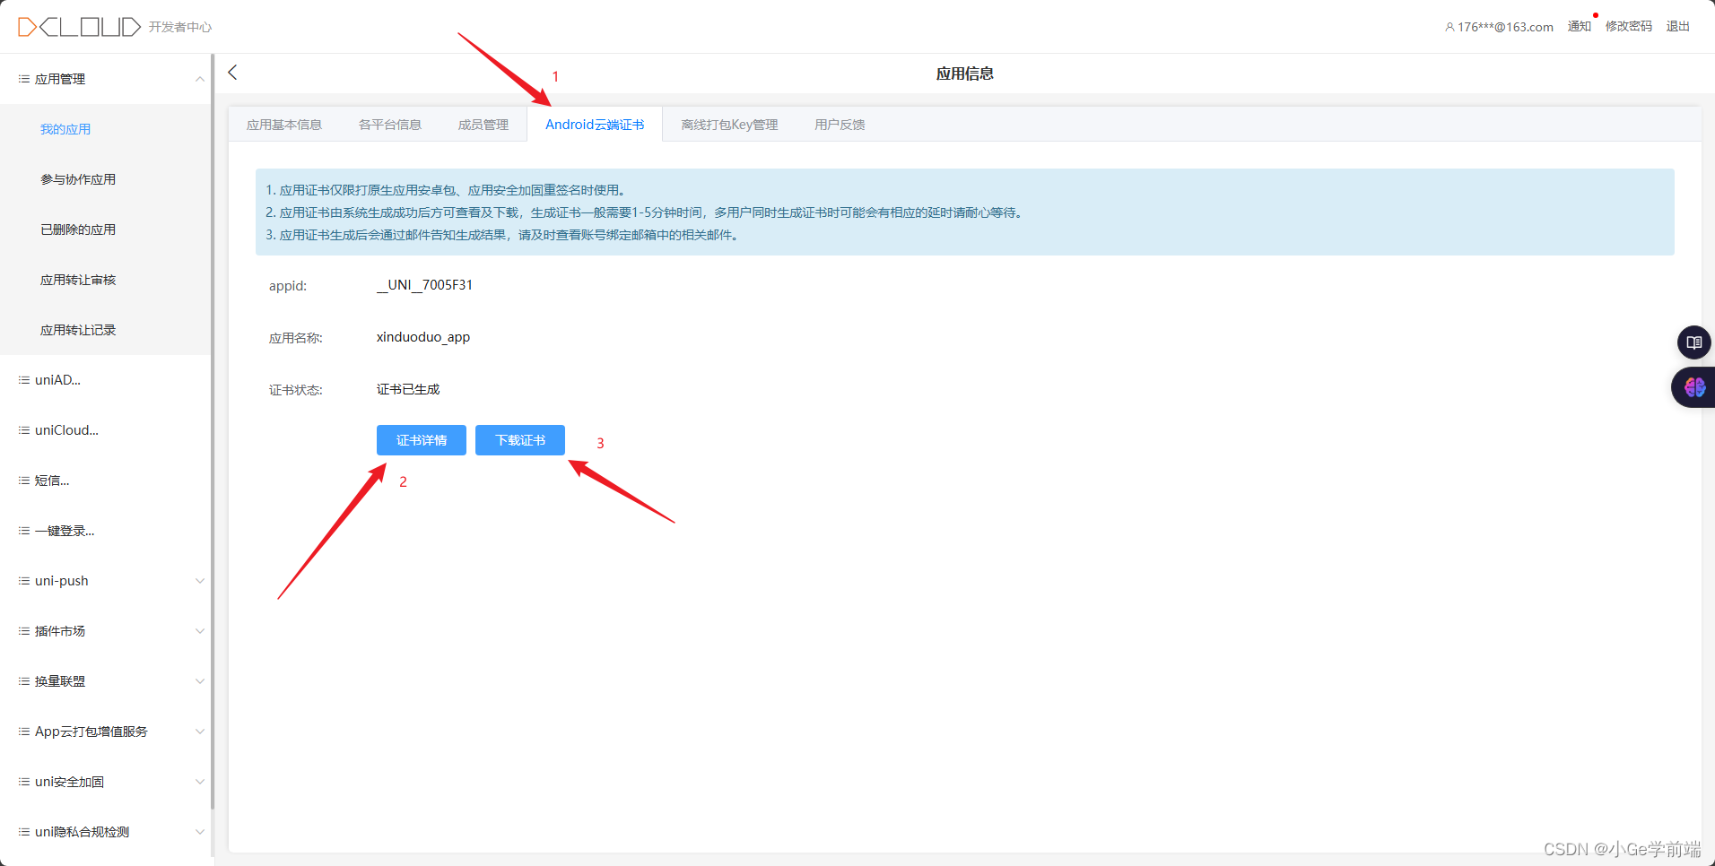Click the 开发者中心 header text
Image resolution: width=1715 pixels, height=866 pixels.
[x=180, y=27]
